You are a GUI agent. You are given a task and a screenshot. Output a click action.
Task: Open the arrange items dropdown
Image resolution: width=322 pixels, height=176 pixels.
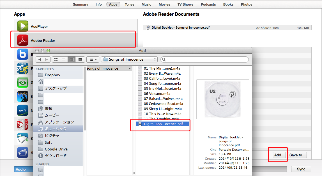[x=93, y=60]
